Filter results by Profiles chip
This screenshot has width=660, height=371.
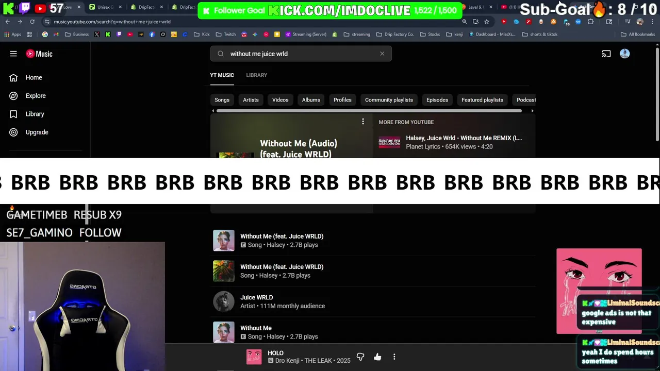pyautogui.click(x=342, y=100)
